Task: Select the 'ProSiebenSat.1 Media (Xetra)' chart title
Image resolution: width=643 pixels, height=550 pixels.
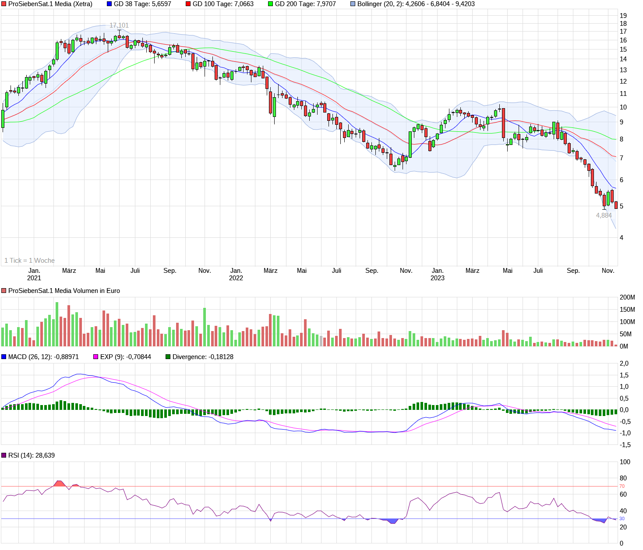Action: coord(50,4)
